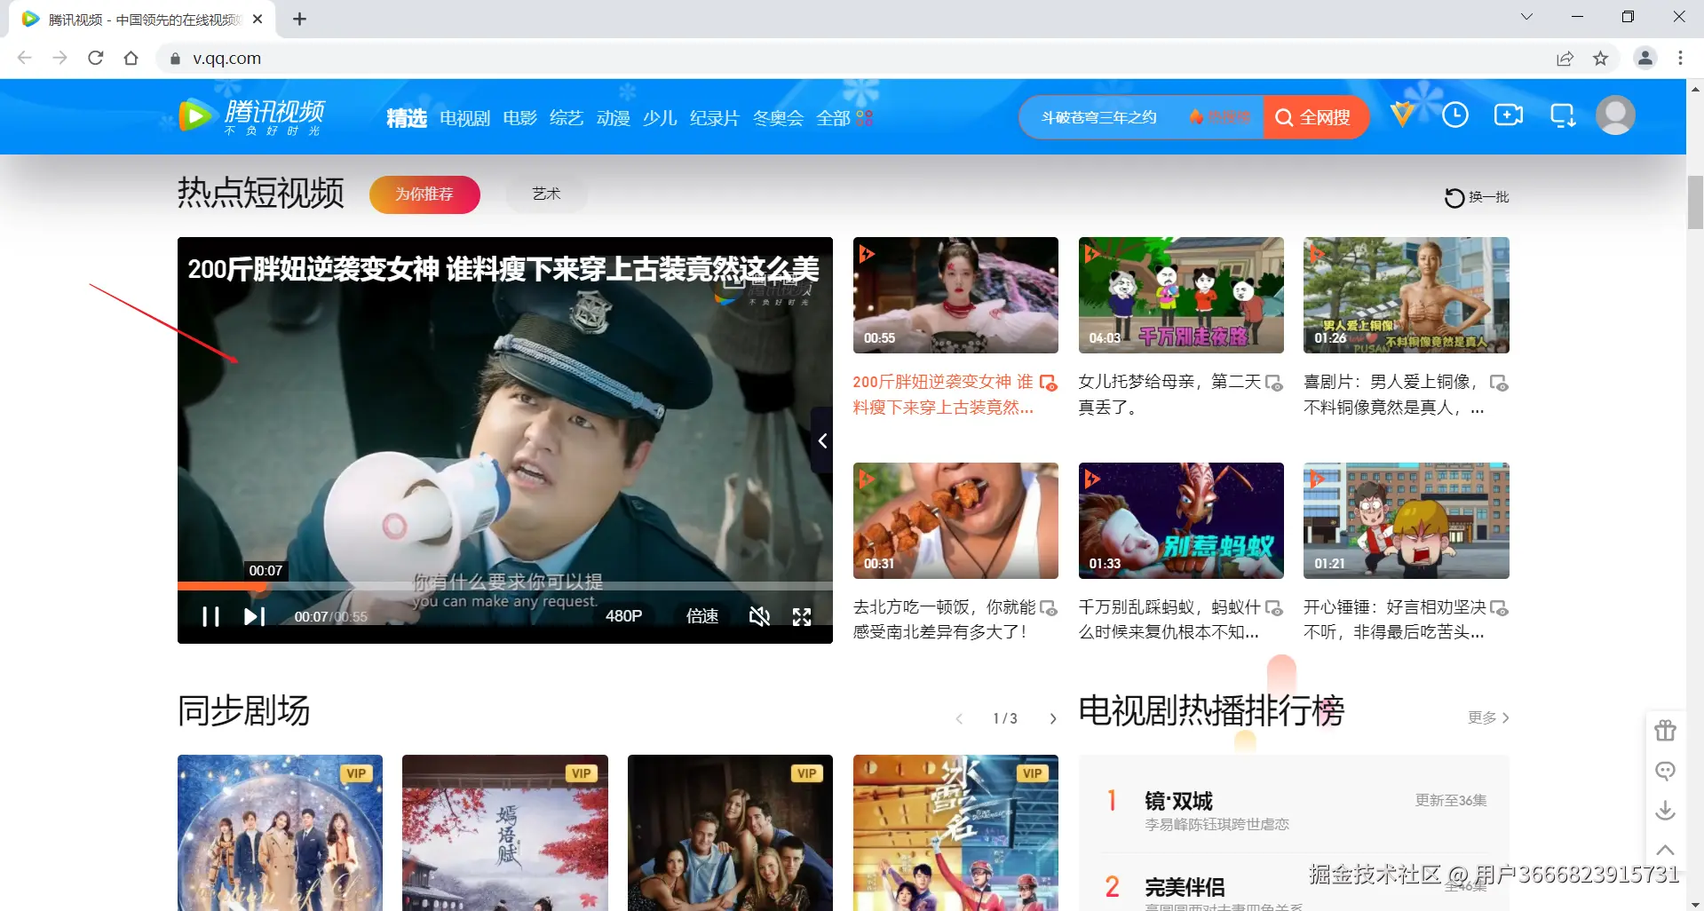The image size is (1704, 911).
Task: Click the sidebar download icon
Action: pyautogui.click(x=1665, y=811)
